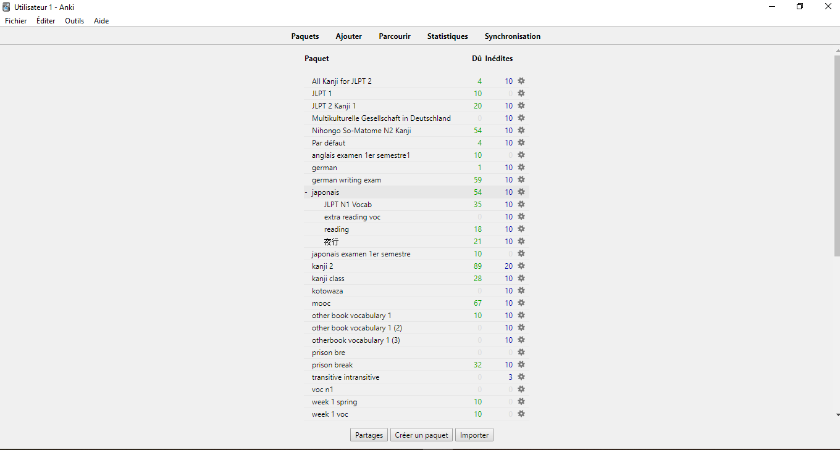Click the Importer button
This screenshot has width=840, height=450.
(474, 435)
